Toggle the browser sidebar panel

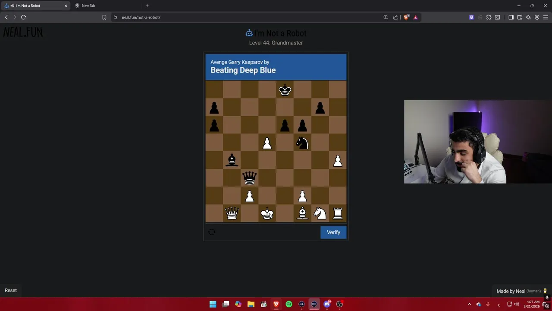click(511, 17)
